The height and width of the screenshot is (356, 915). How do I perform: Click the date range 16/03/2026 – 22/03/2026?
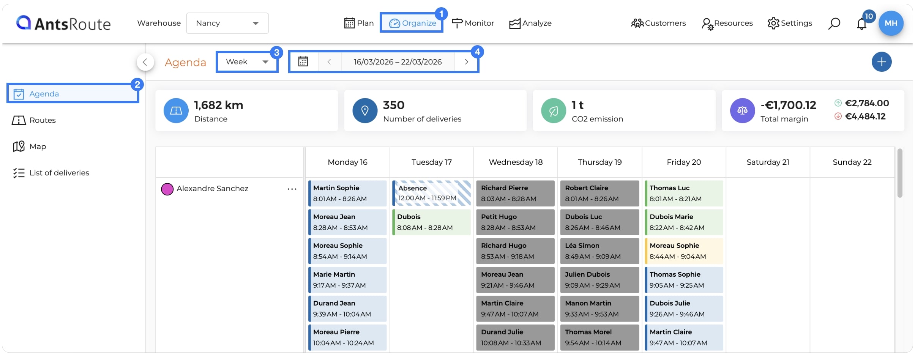point(398,61)
